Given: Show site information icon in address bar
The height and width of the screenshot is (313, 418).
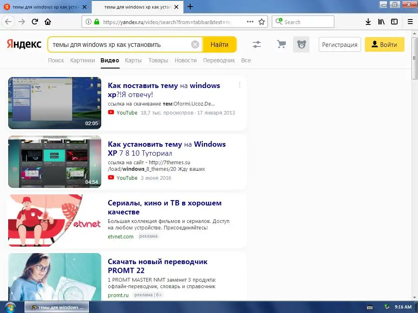Looking at the screenshot, I should pos(89,22).
